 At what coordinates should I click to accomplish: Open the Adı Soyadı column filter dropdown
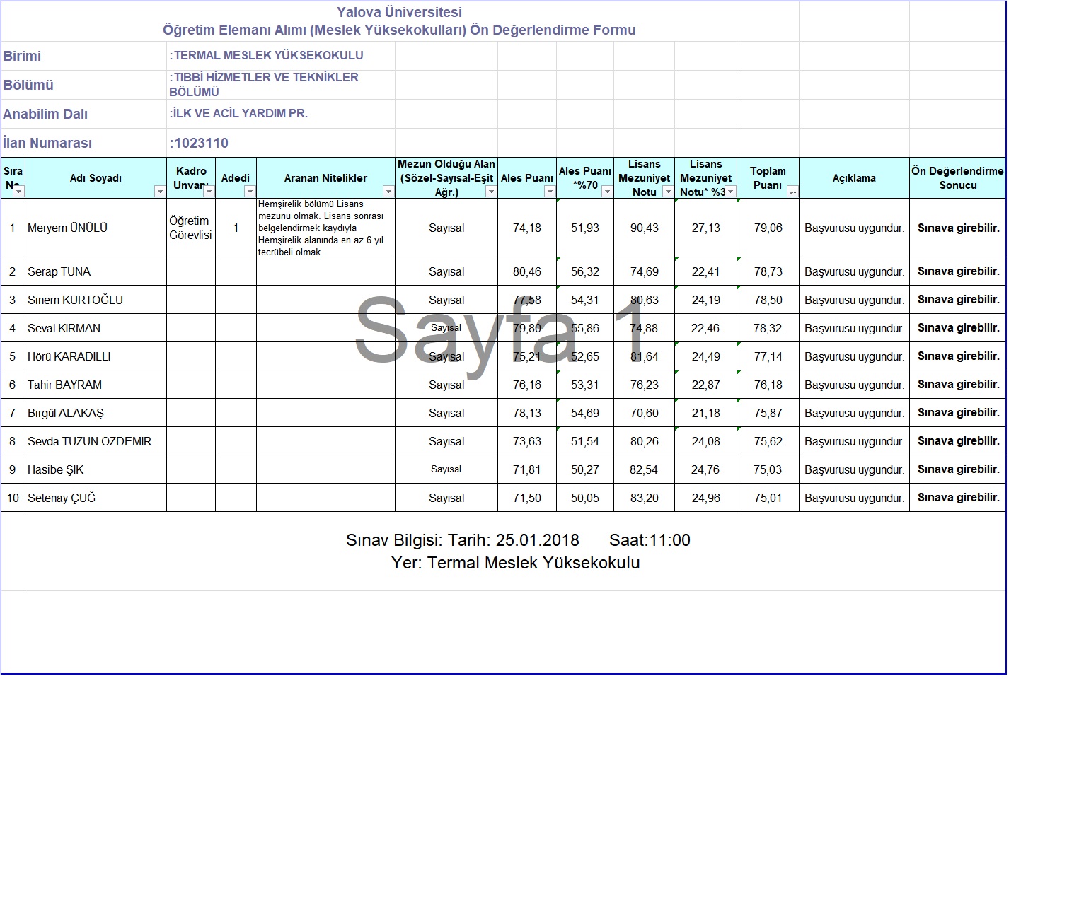click(x=160, y=192)
